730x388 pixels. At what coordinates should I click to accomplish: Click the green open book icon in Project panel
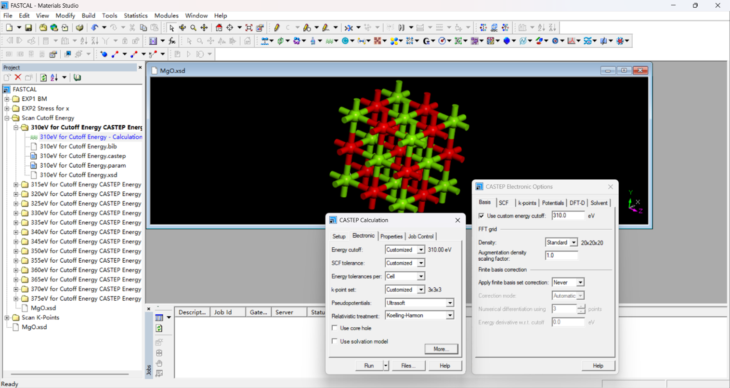click(77, 78)
